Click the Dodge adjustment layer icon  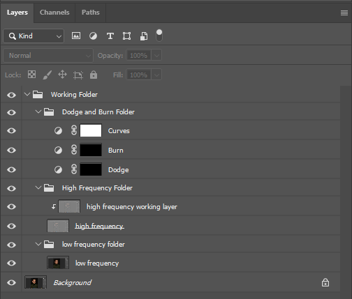[58, 170]
